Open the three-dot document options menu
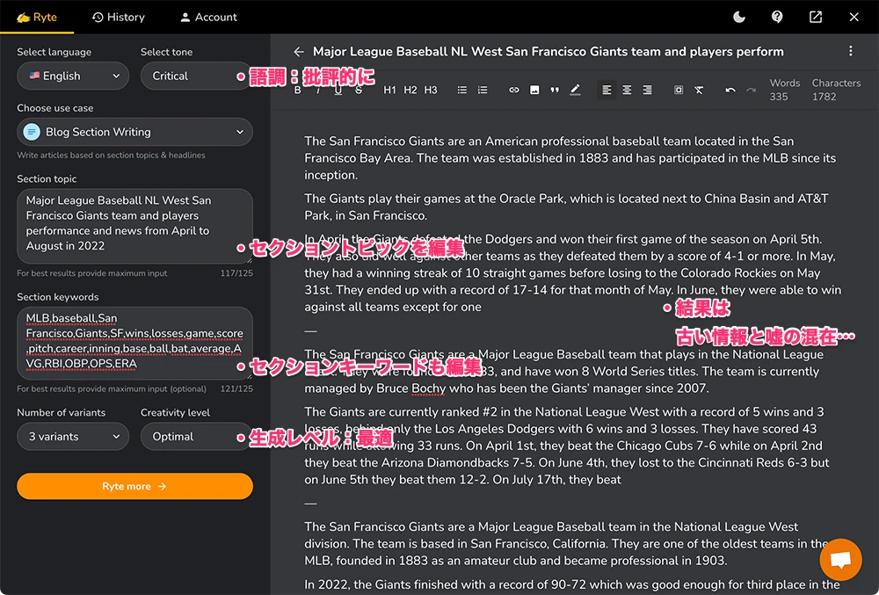Screen dimensions: 879x595 [850, 51]
